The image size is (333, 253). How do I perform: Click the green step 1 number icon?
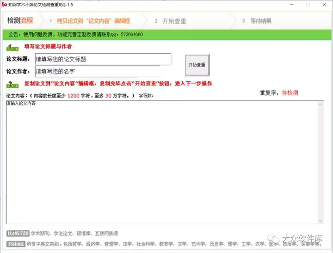[12, 47]
